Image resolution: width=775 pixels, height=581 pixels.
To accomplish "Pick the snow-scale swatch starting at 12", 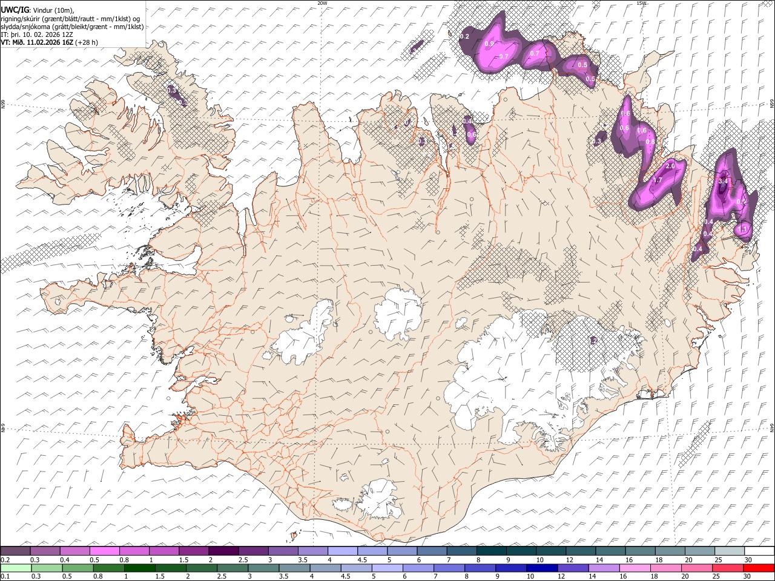I will tap(581, 551).
